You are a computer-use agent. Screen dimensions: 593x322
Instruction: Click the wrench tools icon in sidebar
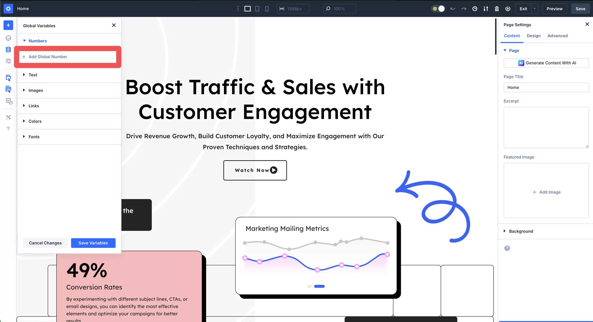[8, 117]
